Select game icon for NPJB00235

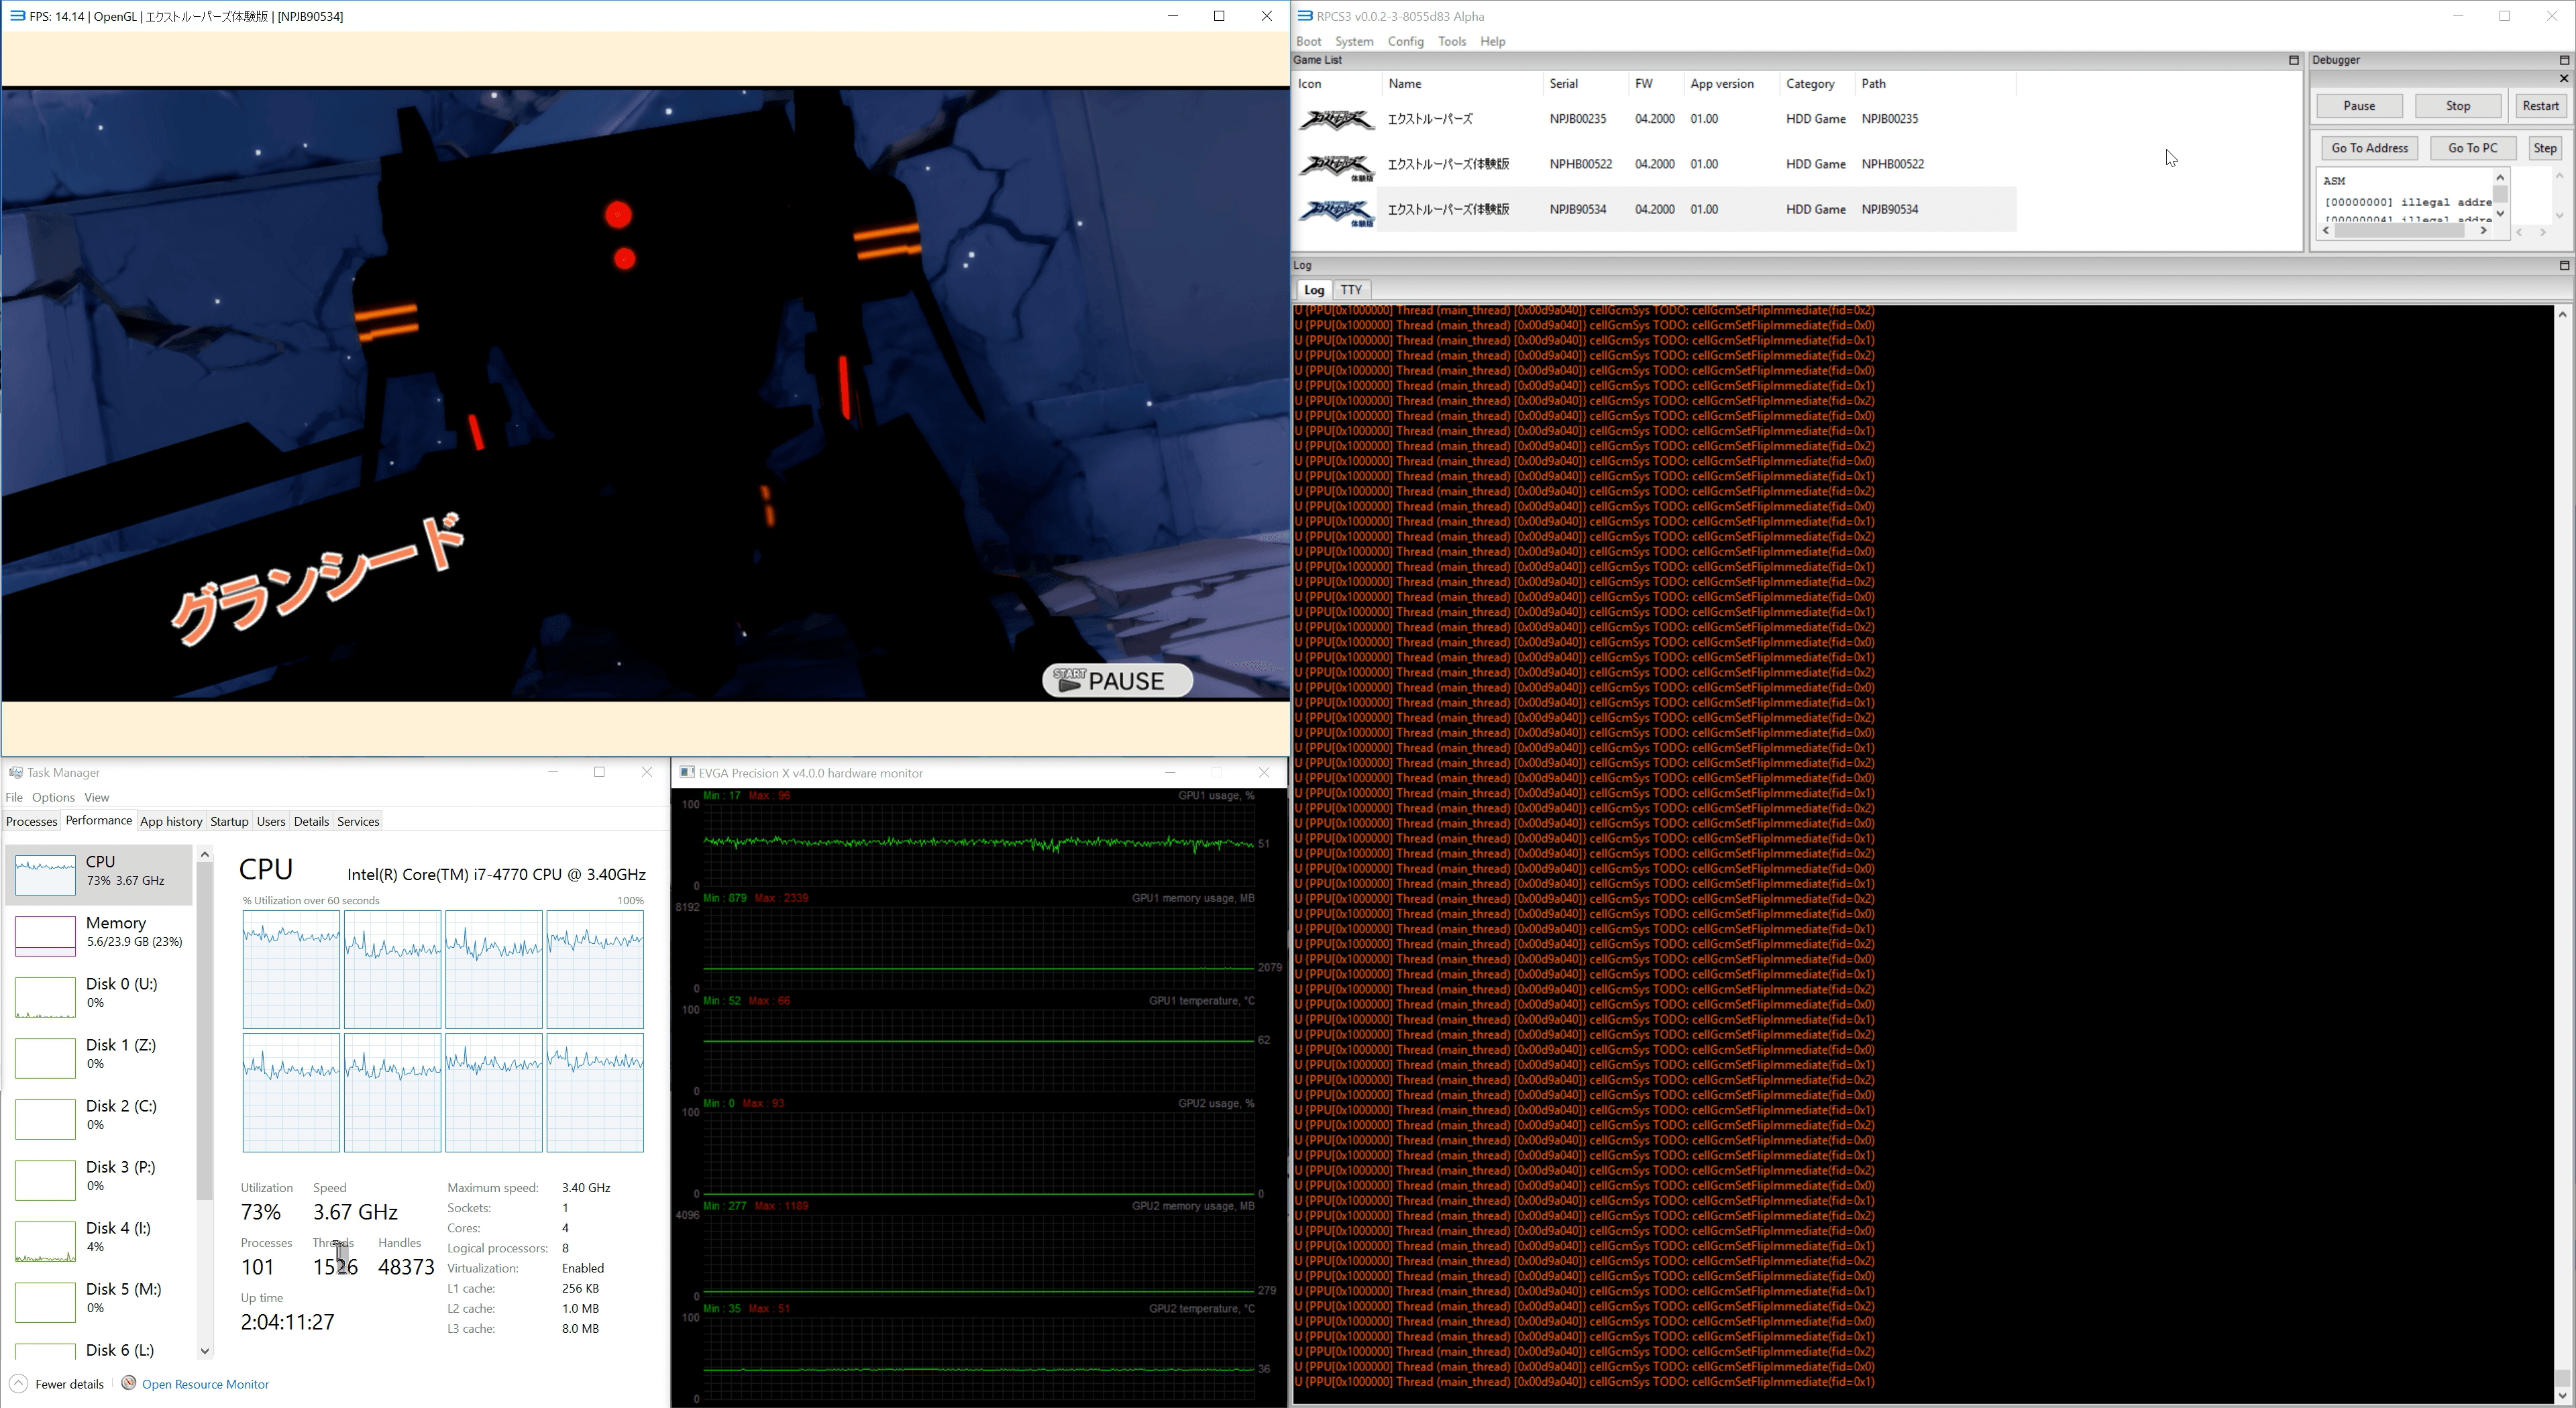[1336, 119]
